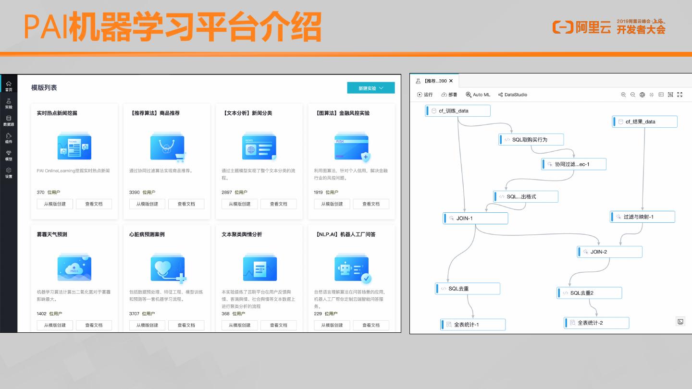Click 查看文档 under 金融风控实验 card
This screenshot has width=692, height=389.
click(371, 204)
